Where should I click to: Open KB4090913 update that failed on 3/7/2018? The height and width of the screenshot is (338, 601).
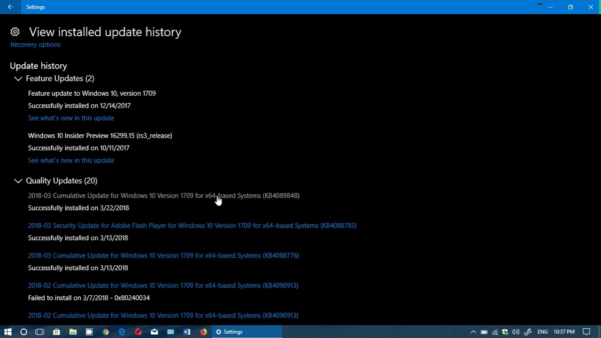(x=163, y=285)
